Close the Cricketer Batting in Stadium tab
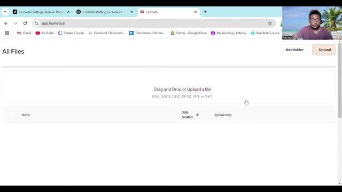The width and height of the screenshot is (342, 192). [132, 12]
